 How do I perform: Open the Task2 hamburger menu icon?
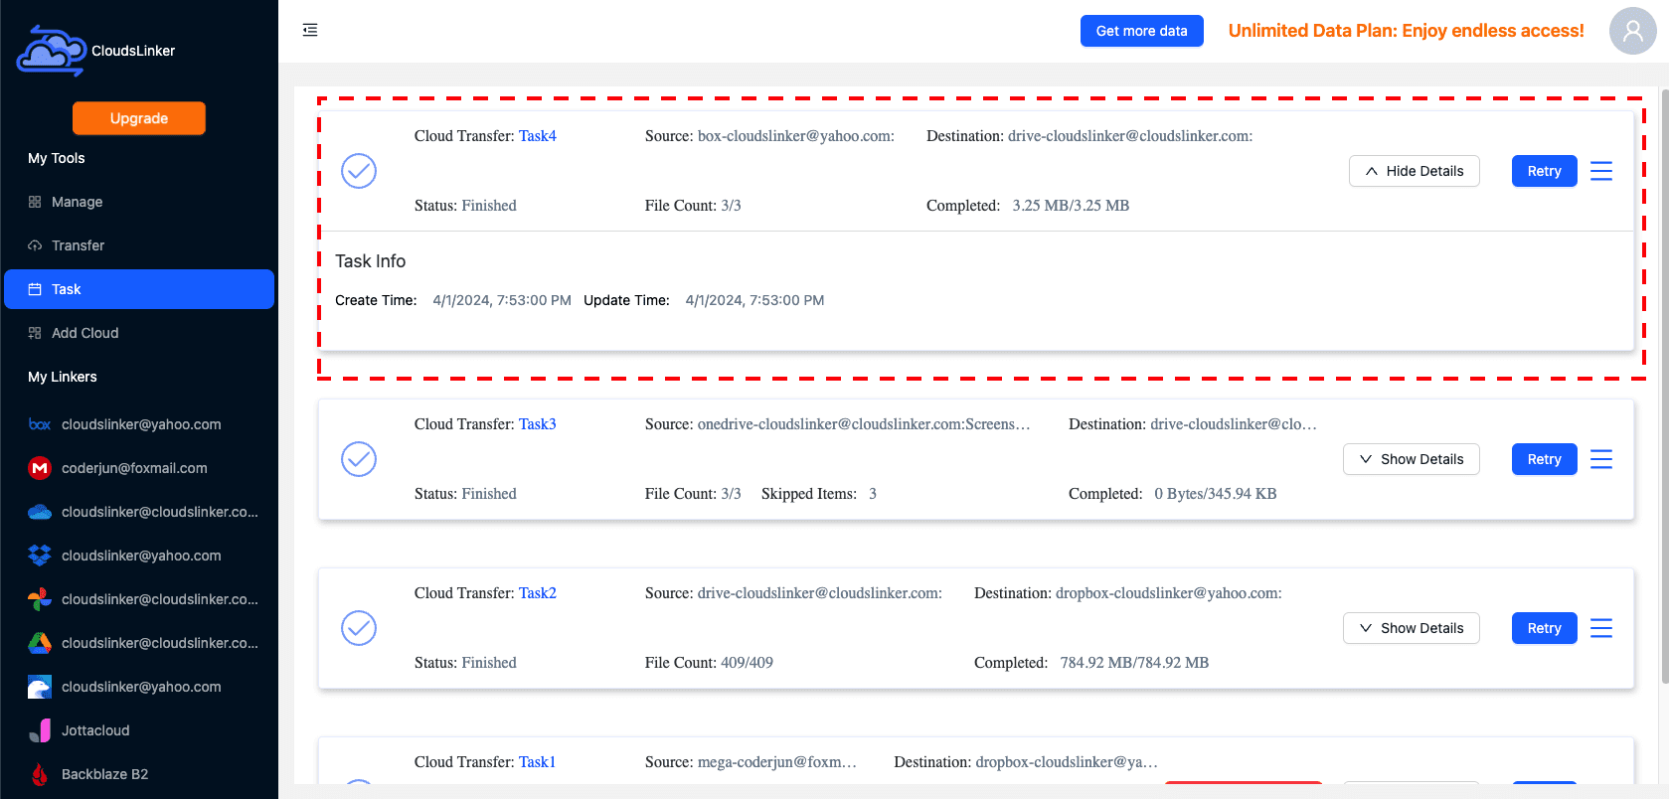[1601, 628]
